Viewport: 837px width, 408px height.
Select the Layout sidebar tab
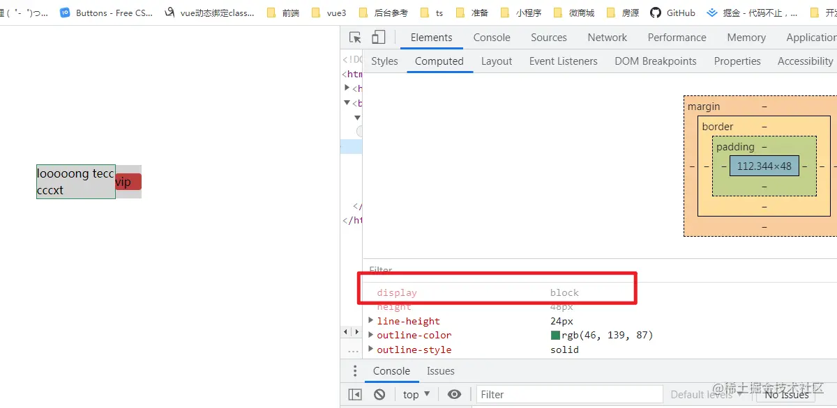pos(497,61)
